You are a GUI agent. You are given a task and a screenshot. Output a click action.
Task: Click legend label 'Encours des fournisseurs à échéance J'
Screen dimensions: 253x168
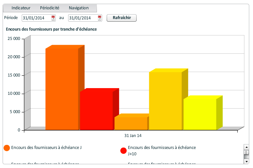46,147
